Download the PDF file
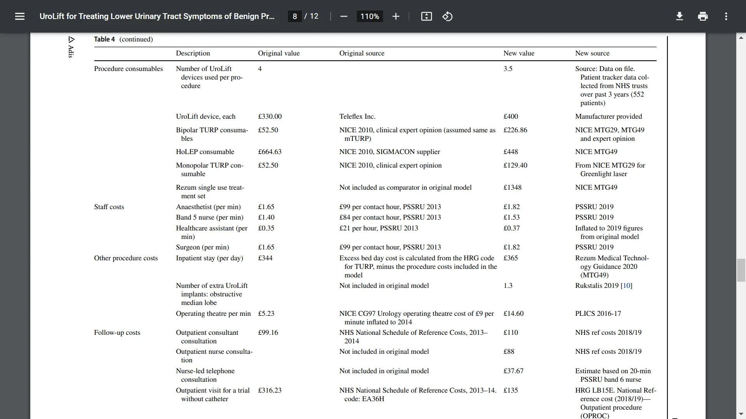 click(x=680, y=16)
